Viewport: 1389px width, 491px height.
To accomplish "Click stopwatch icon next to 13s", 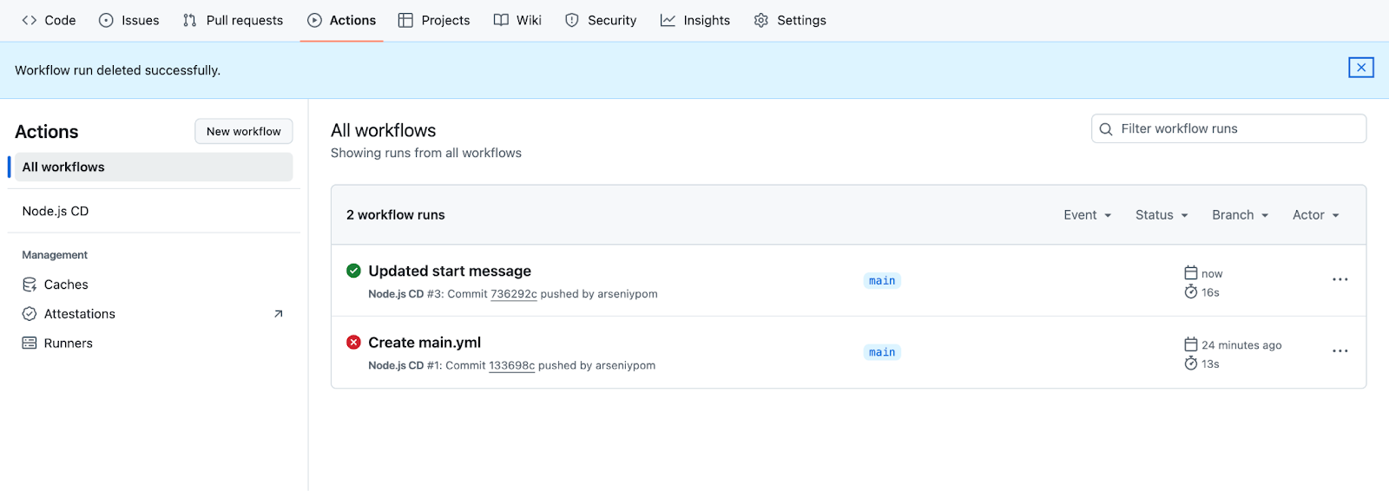I will click(1191, 363).
